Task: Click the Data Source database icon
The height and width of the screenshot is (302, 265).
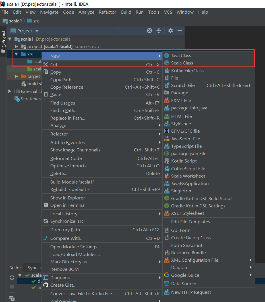Action: (x=167, y=284)
